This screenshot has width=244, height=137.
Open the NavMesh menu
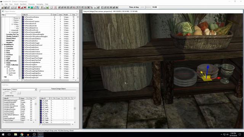[23, 4]
